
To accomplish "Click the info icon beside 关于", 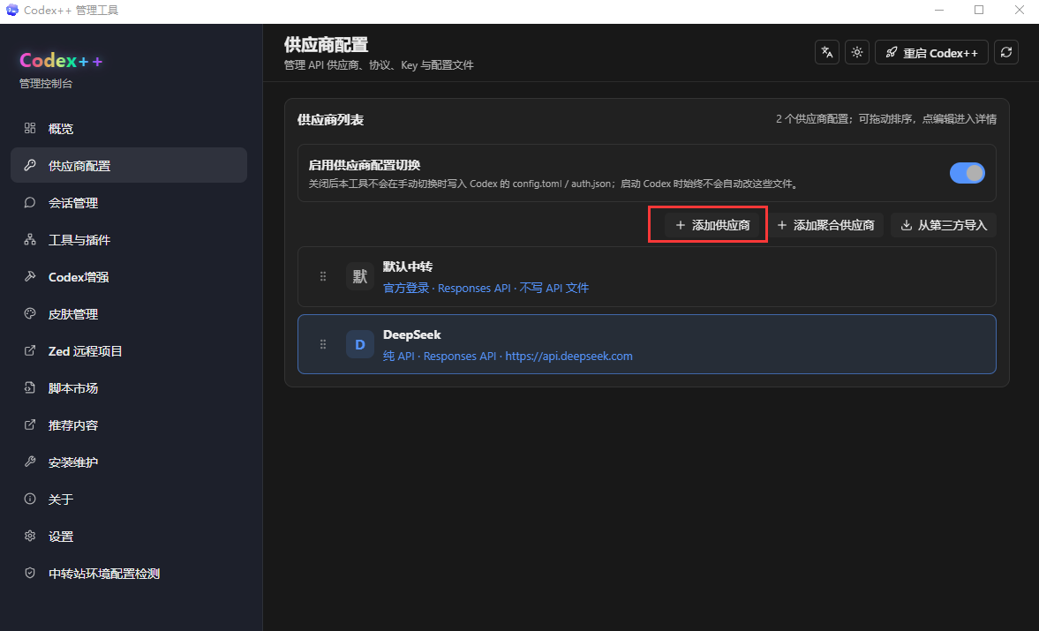I will (x=30, y=499).
